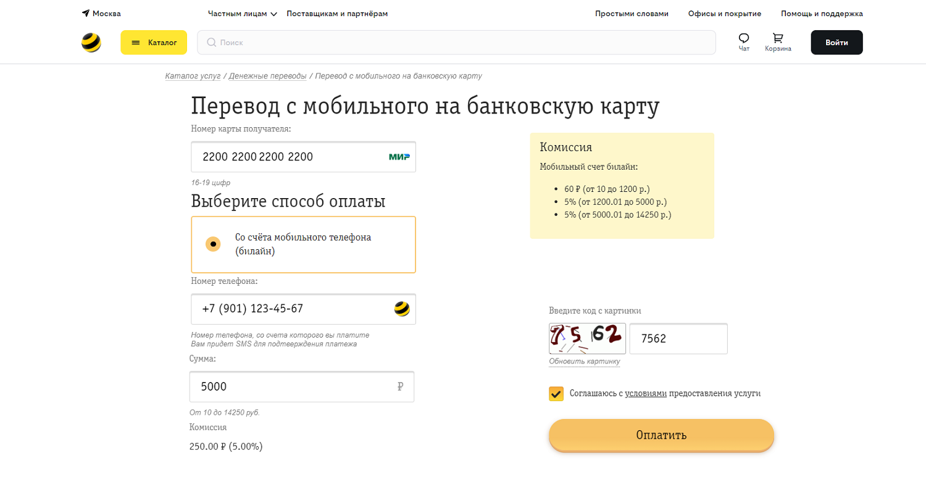Image resolution: width=926 pixels, height=482 pixels.
Task: Follow the Денежные переводы breadcrumb link
Action: click(x=267, y=76)
